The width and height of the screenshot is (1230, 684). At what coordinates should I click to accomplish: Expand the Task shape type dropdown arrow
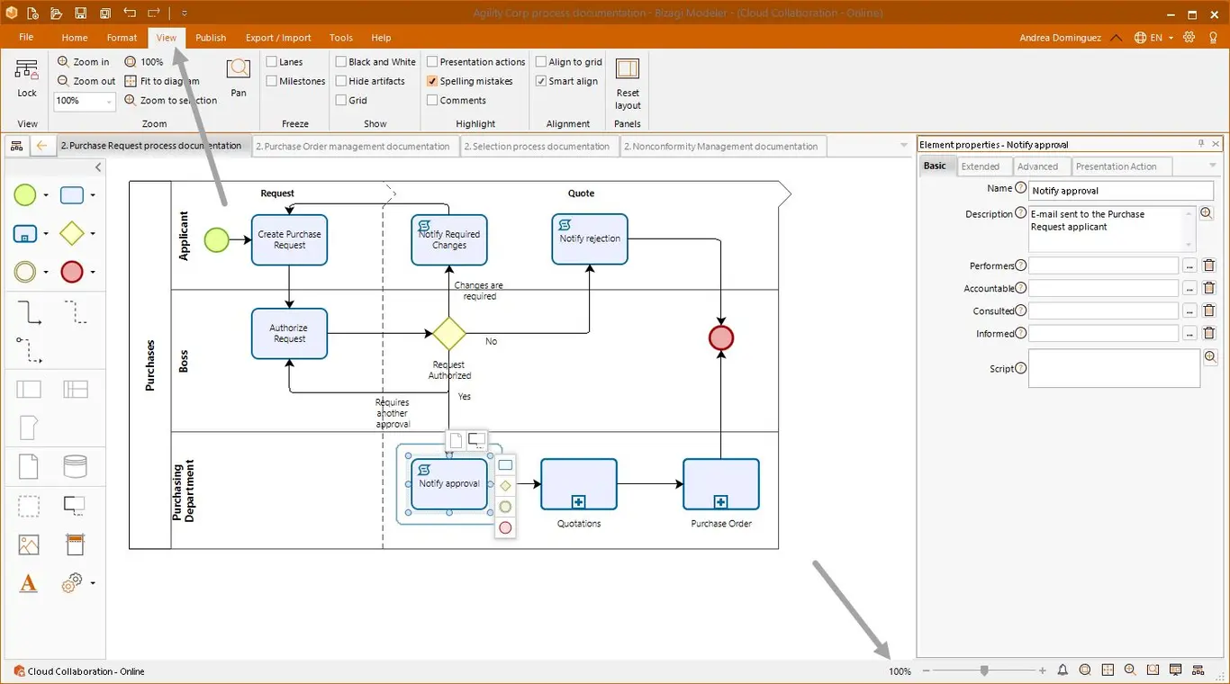(x=92, y=195)
